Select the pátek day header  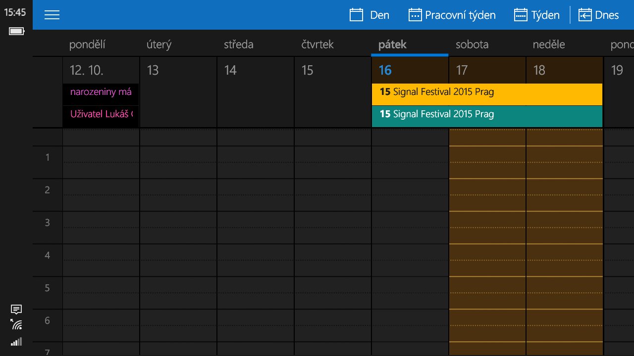point(392,44)
